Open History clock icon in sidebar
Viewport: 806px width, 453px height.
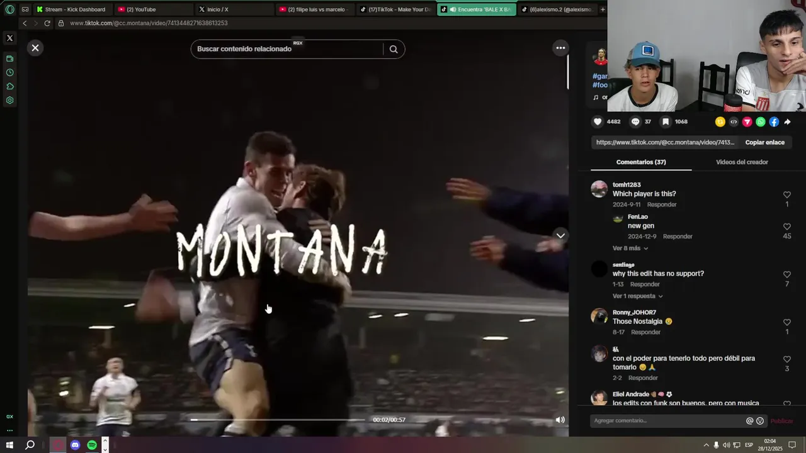point(9,72)
